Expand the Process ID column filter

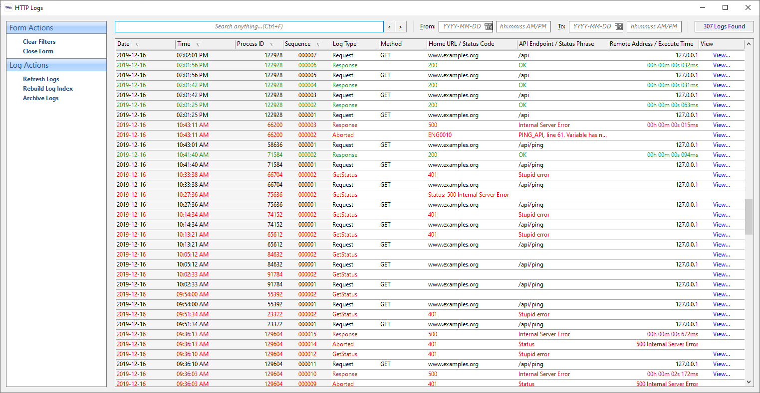click(x=272, y=44)
